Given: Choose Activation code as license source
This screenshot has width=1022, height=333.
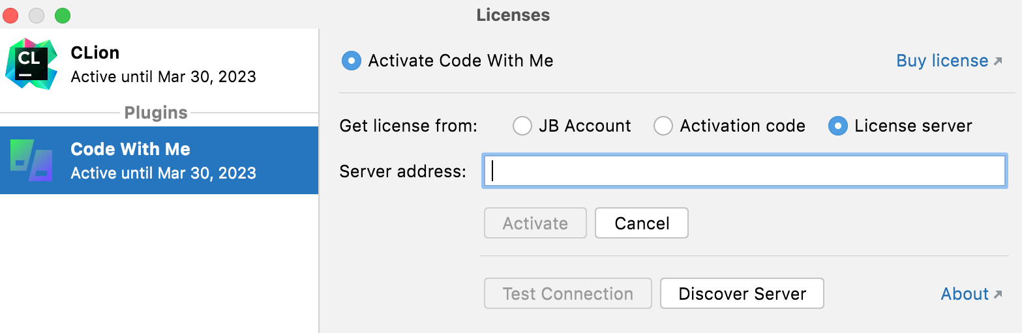Looking at the screenshot, I should pyautogui.click(x=663, y=126).
